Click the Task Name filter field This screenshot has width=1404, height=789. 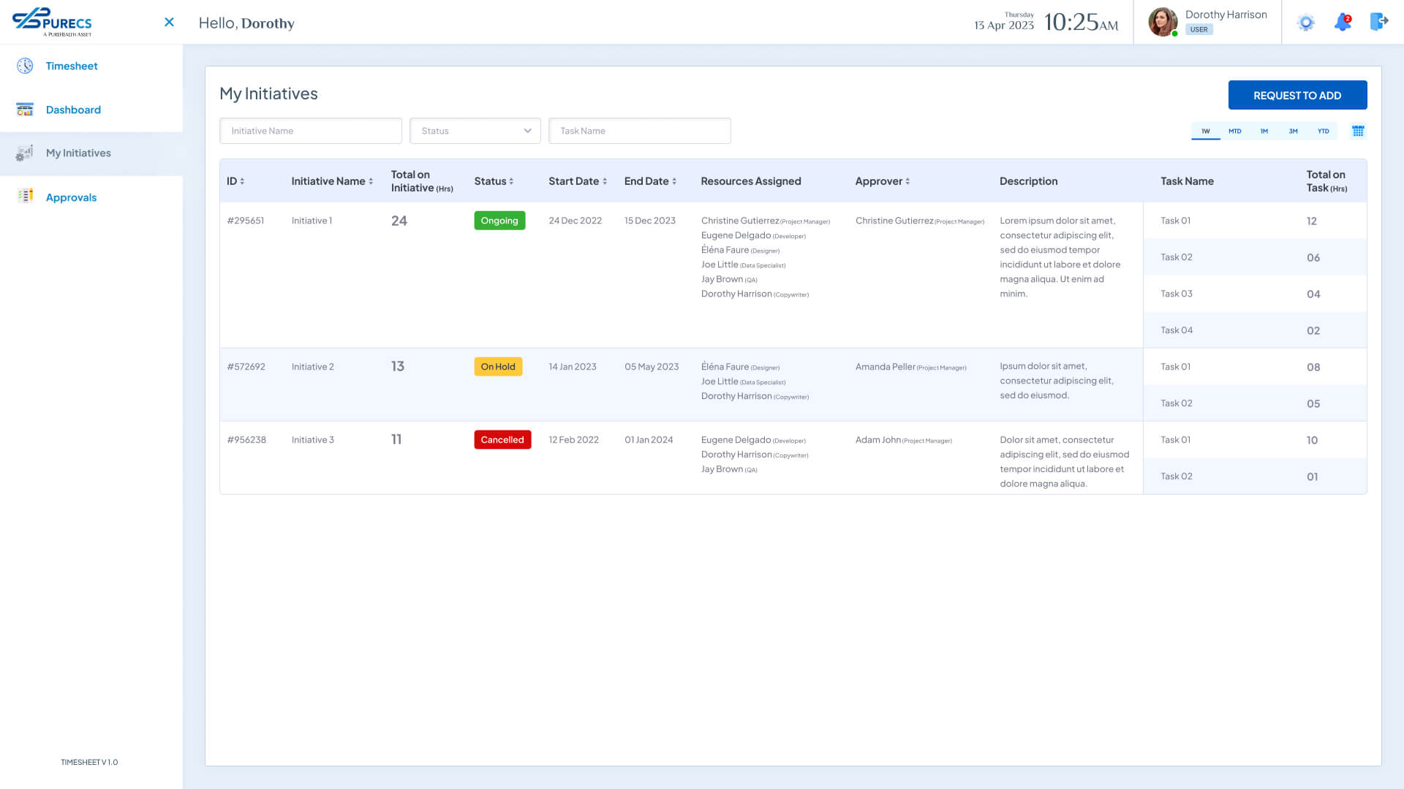640,131
